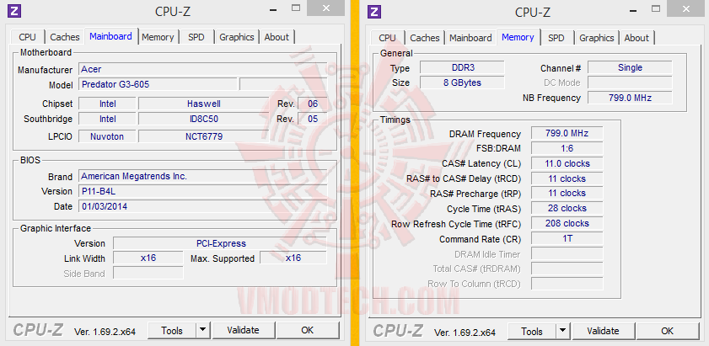Click the RAS# Precharge 11 clocks value
Image resolution: width=709 pixels, height=346 pixels.
pyautogui.click(x=567, y=194)
